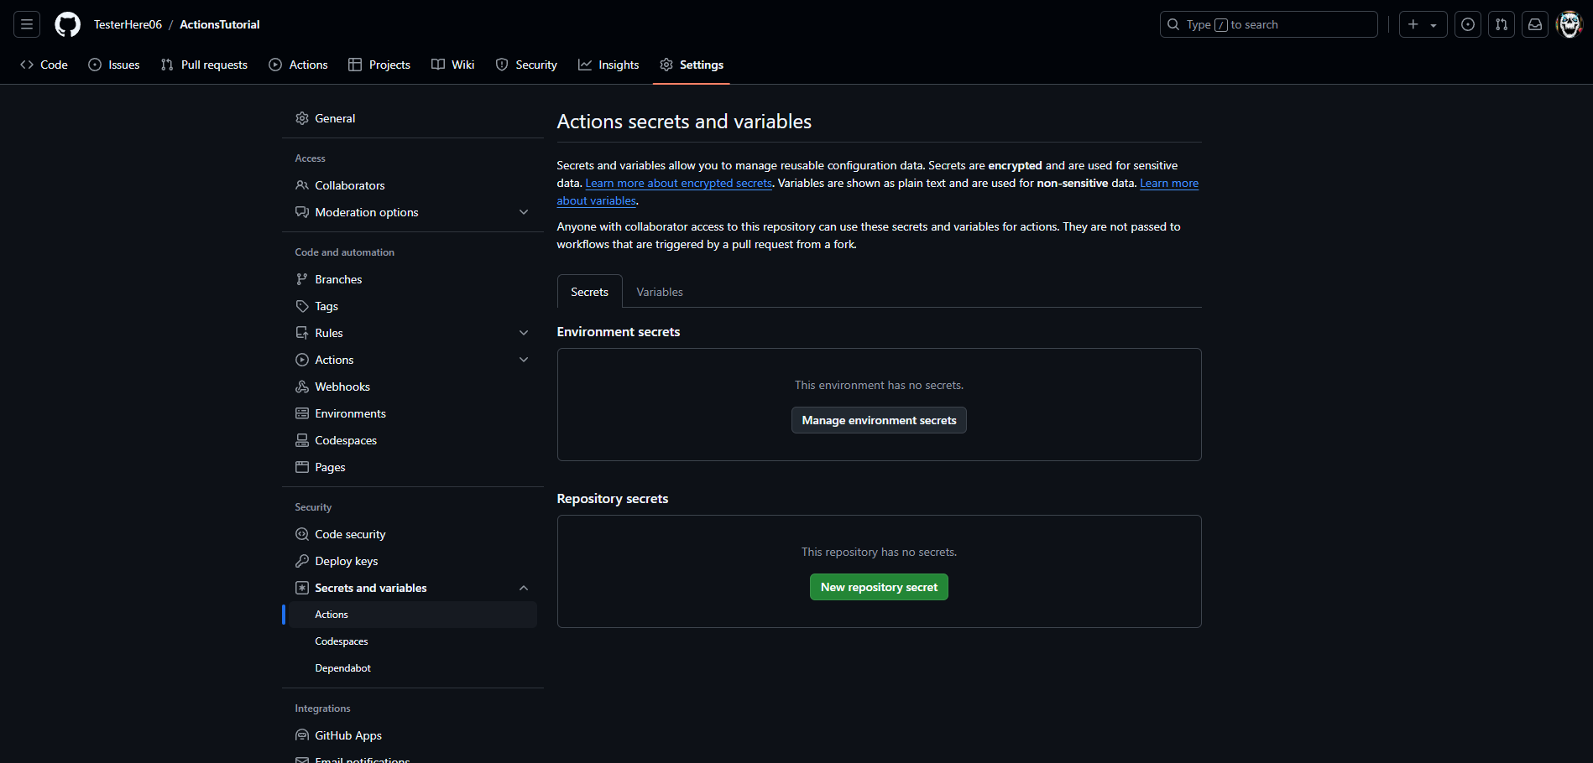
Task: Focus the Type / to search field
Action: tap(1268, 24)
